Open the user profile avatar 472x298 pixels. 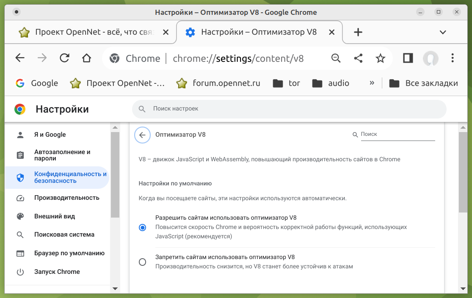(431, 58)
